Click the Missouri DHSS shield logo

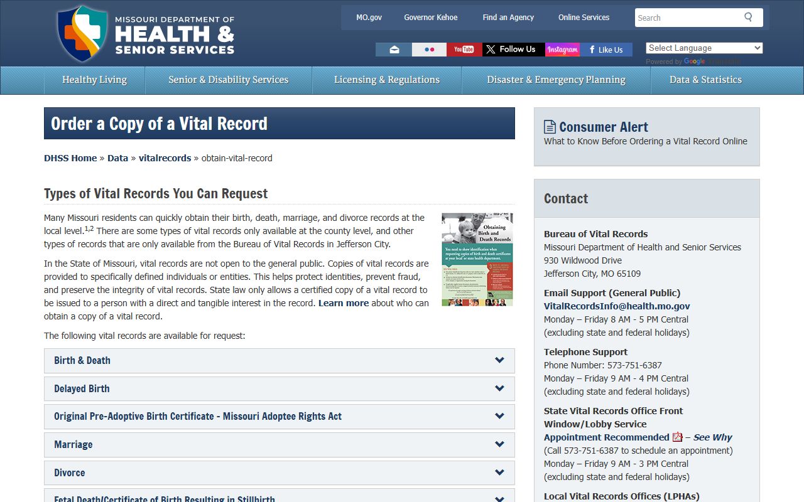point(82,33)
